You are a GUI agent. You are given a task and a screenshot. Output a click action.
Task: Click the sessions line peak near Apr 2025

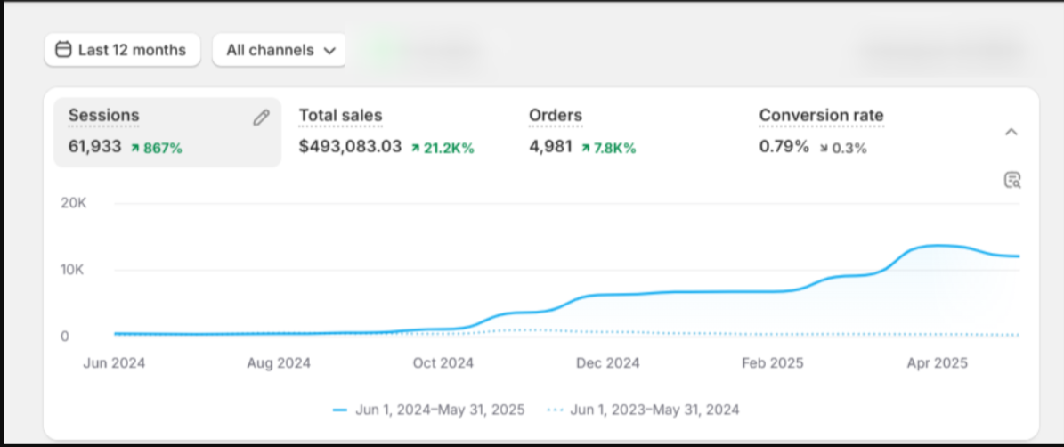pyautogui.click(x=939, y=246)
